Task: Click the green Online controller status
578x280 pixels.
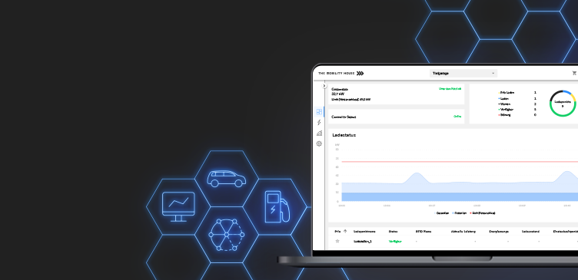Action: tap(457, 117)
